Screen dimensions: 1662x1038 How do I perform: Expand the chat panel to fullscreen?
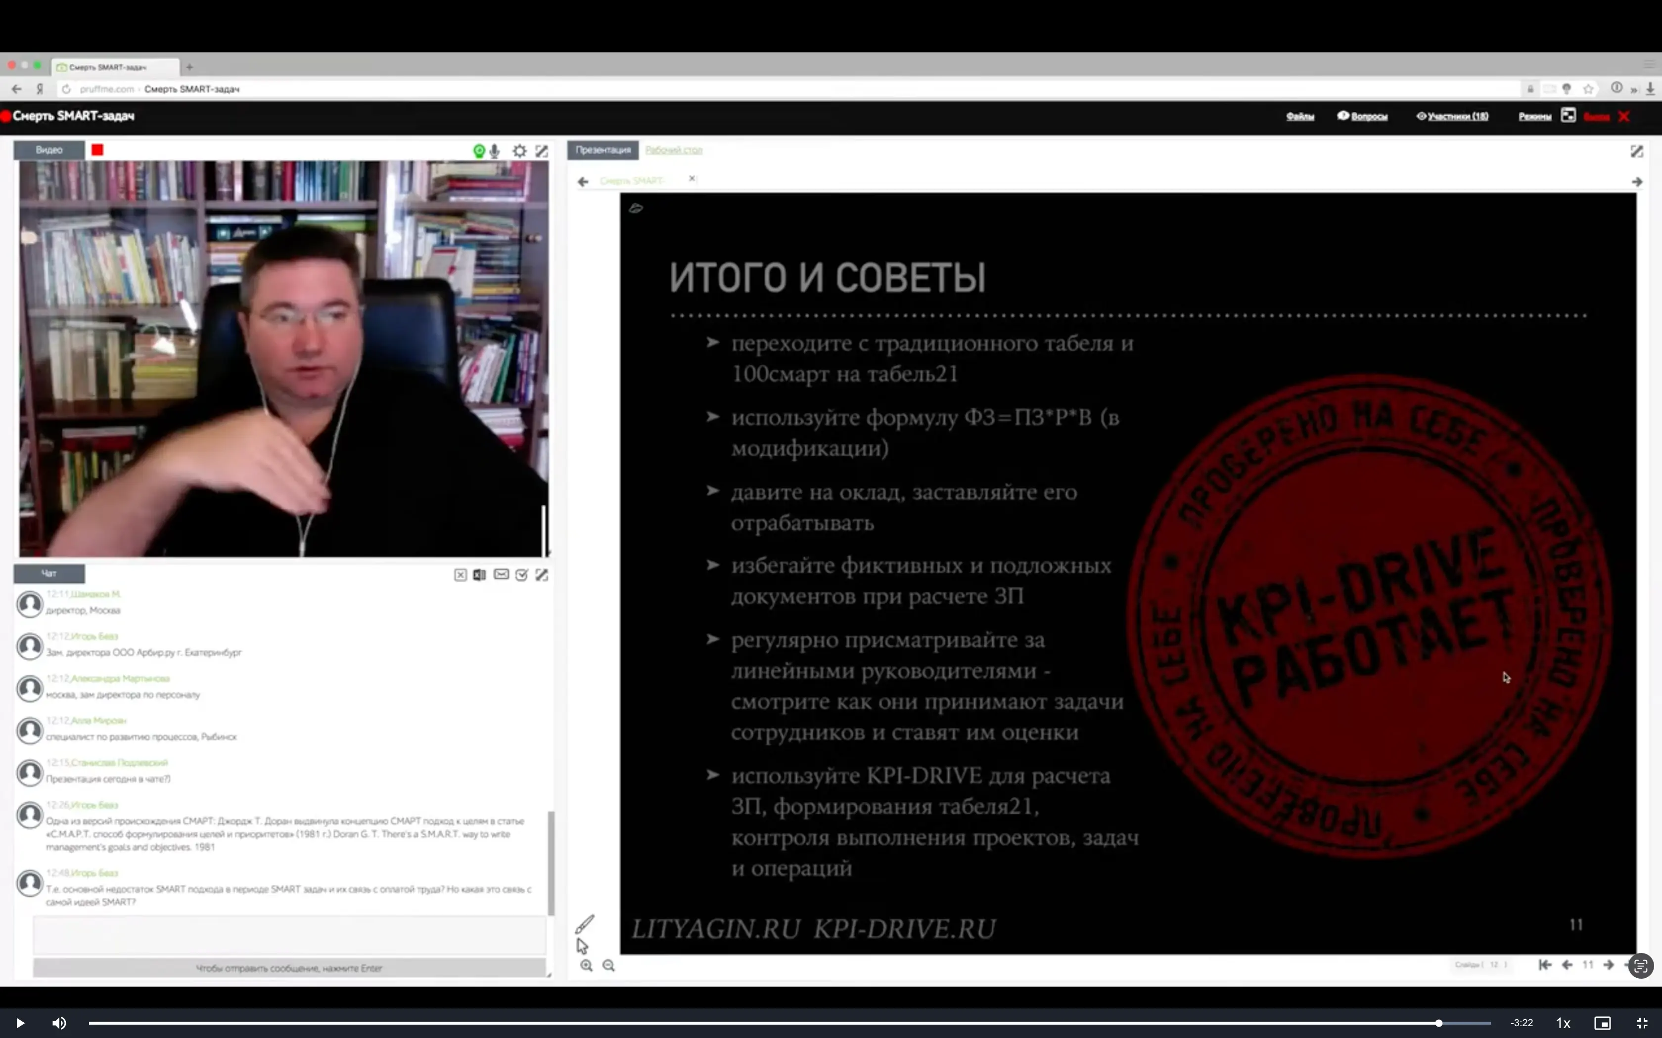(x=542, y=574)
